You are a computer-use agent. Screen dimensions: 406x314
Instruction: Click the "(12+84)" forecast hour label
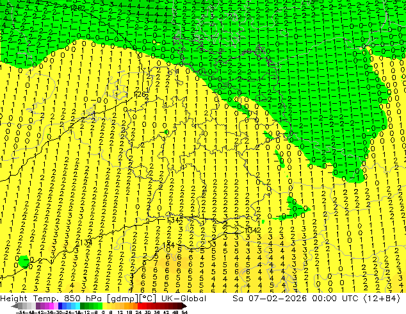(x=382, y=299)
